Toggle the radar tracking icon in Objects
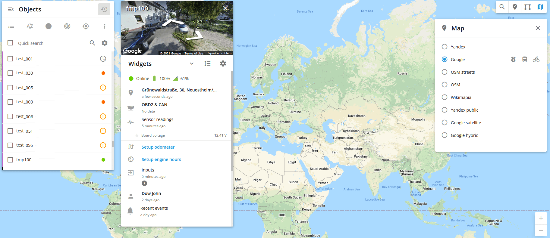Viewport: 550px width, 238px height. [67, 26]
